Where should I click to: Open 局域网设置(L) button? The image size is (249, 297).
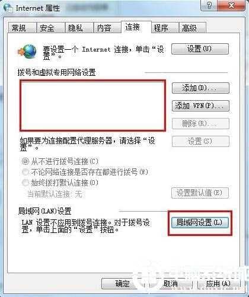[x=200, y=223]
